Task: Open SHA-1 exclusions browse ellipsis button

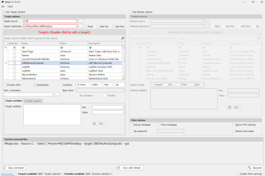Action: tap(57, 95)
